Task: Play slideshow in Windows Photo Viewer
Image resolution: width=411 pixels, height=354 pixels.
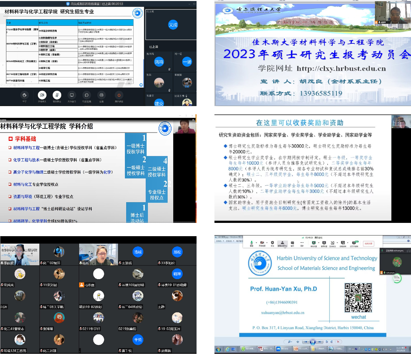Action: (x=312, y=342)
